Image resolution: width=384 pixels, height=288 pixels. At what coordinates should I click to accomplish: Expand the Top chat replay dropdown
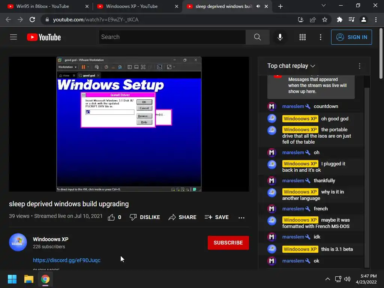[x=291, y=66]
